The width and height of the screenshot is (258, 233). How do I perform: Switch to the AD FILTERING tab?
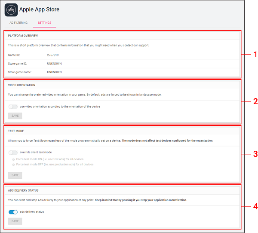(x=18, y=22)
